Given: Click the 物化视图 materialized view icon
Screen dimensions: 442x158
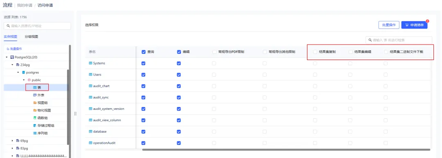Looking at the screenshot, I should [35, 110].
